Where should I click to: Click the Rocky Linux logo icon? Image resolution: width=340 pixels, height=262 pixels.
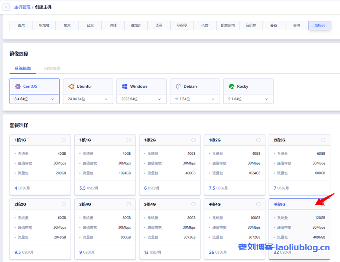(x=232, y=86)
